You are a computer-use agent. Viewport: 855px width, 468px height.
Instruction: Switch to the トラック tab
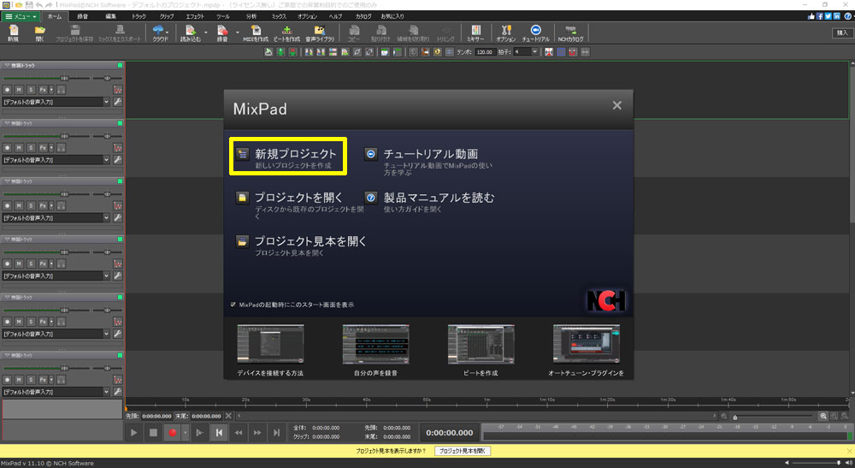139,16
